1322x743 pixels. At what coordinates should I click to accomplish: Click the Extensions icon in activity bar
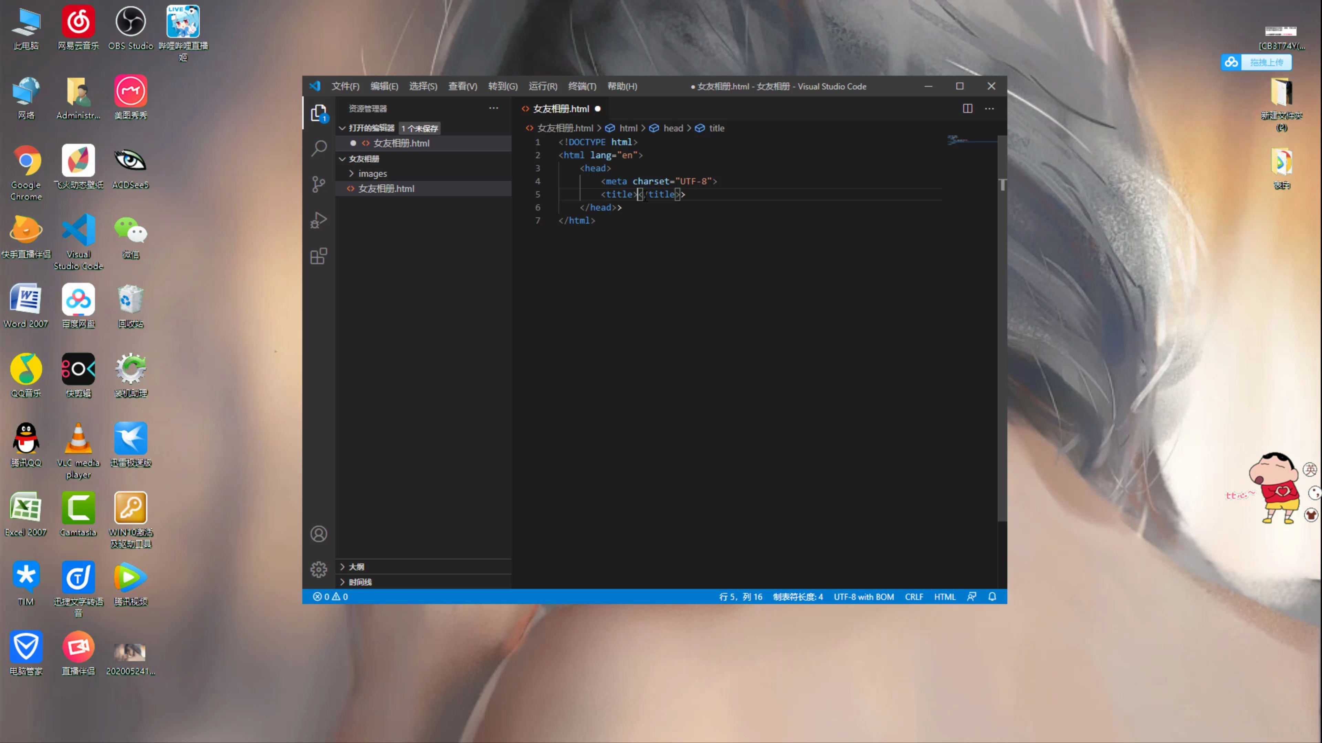click(319, 257)
